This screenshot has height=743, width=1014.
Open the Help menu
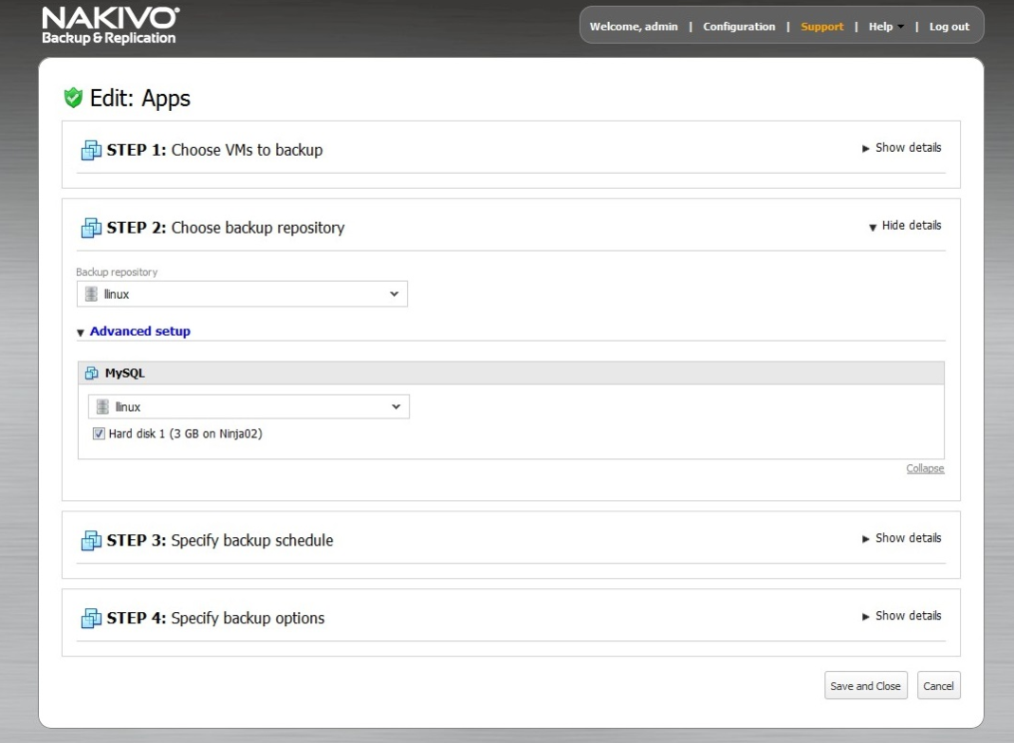[881, 27]
